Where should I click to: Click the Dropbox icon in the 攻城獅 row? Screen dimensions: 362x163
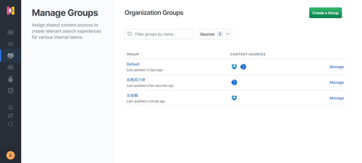pyautogui.click(x=234, y=98)
